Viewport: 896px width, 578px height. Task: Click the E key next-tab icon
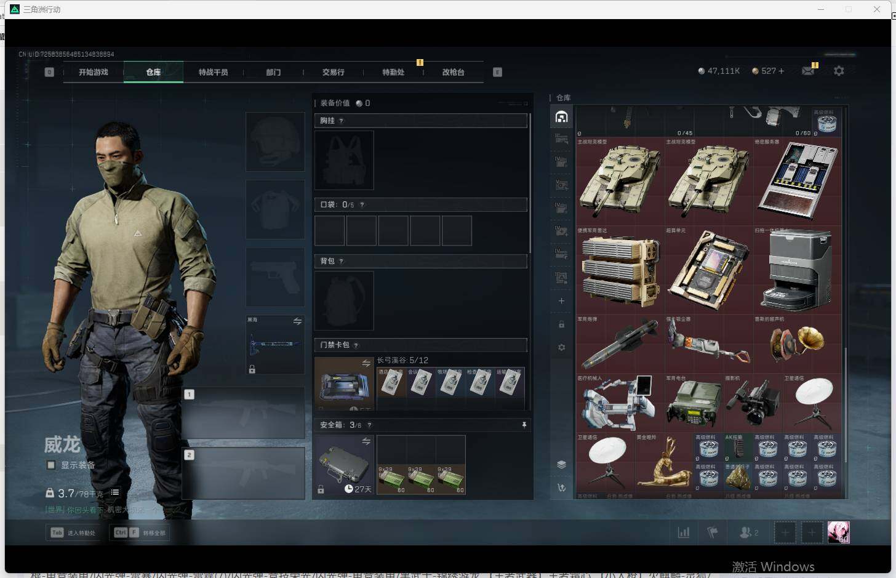point(497,72)
